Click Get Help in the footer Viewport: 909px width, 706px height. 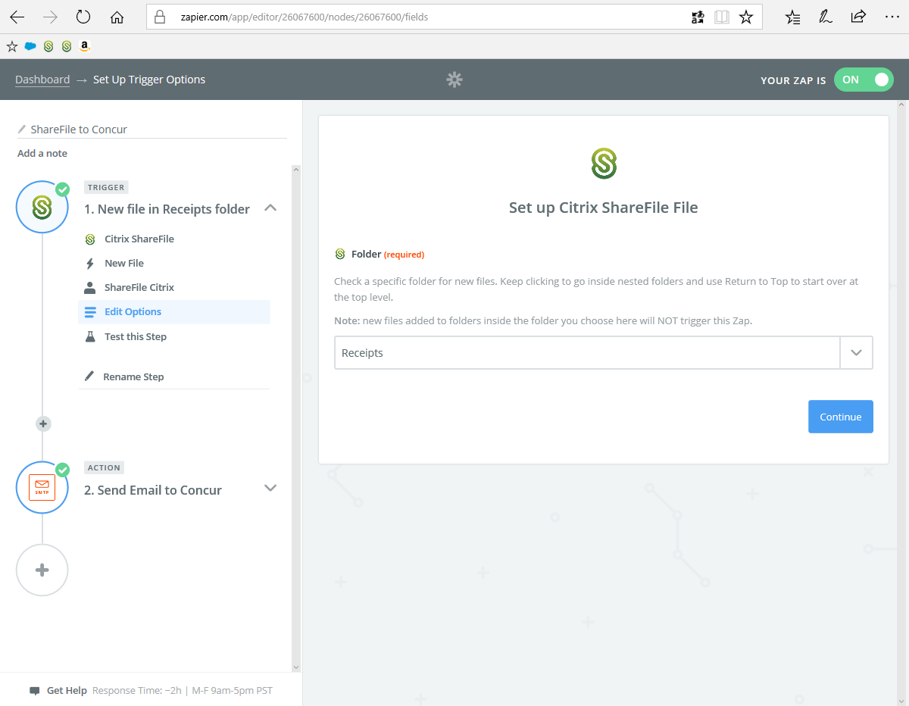coord(67,691)
